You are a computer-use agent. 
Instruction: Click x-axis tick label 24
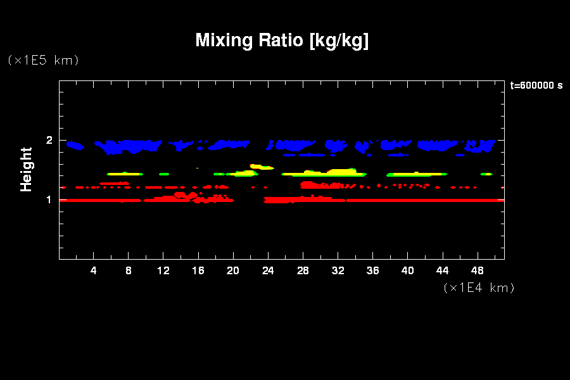coord(268,270)
